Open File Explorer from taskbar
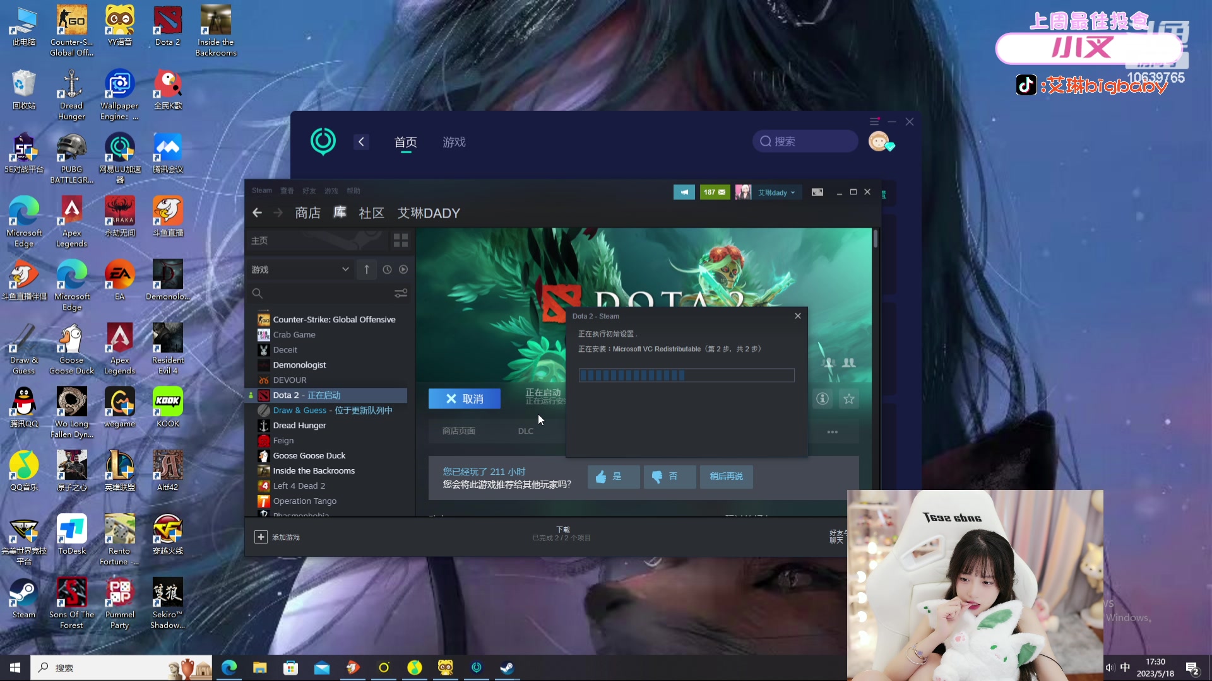 (259, 668)
